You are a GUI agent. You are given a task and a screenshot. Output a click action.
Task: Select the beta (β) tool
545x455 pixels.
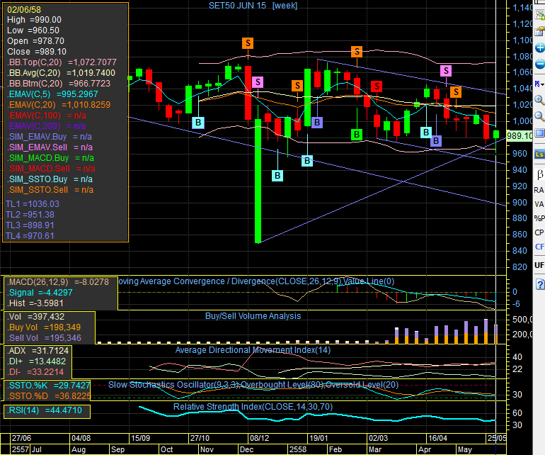point(540,174)
